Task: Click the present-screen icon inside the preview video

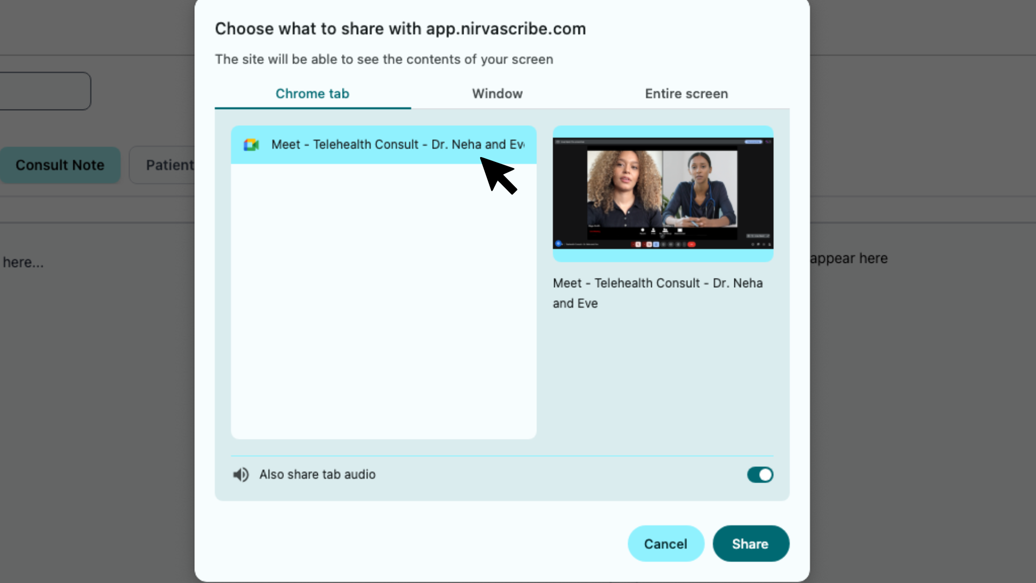Action: 680,231
